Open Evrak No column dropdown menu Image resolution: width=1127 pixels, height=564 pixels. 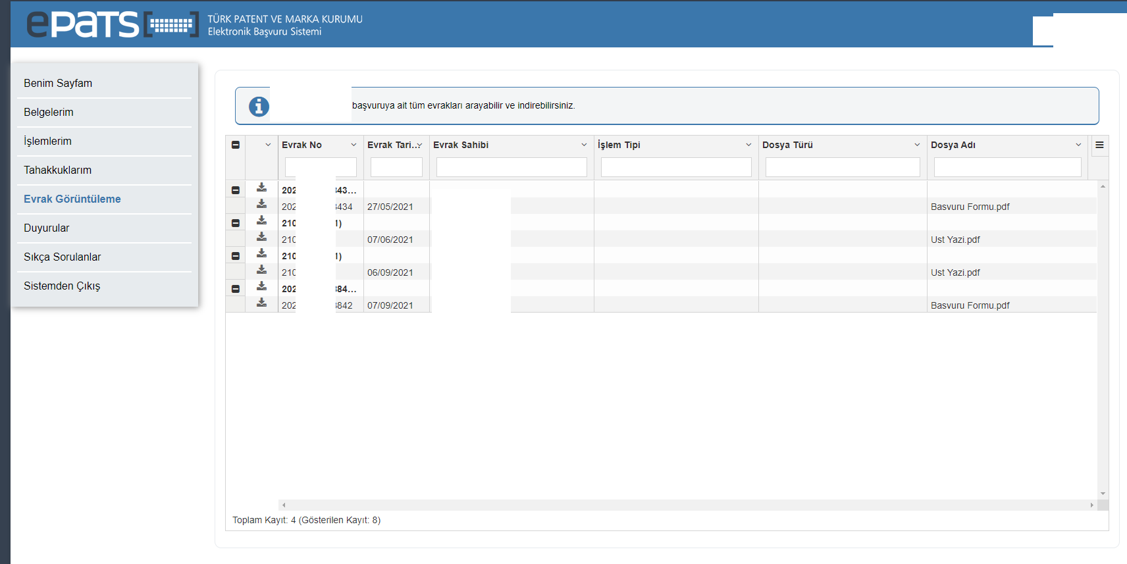[354, 145]
